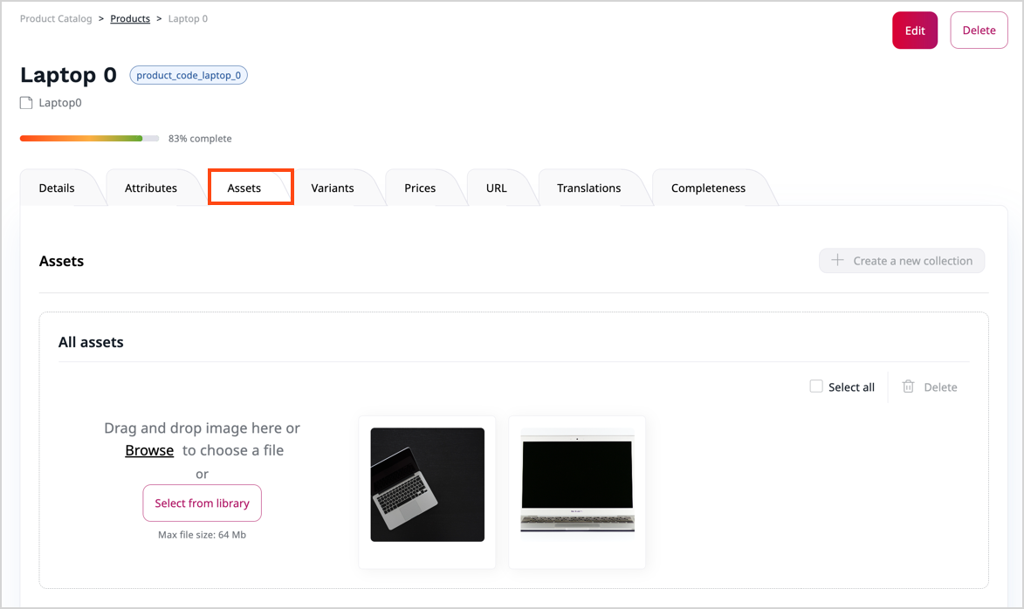The height and width of the screenshot is (609, 1024).
Task: Open the Completeness tab
Action: point(708,187)
